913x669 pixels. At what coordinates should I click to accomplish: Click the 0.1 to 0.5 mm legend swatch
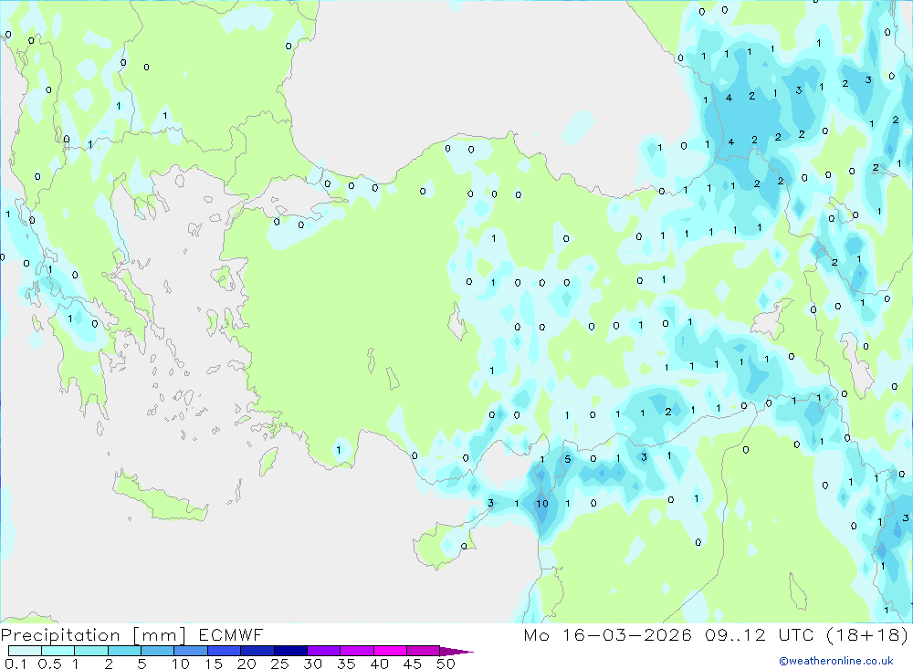click(25, 651)
